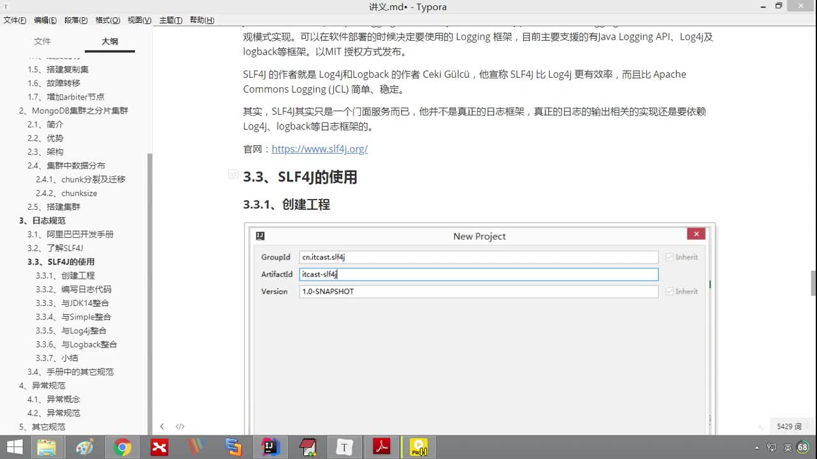Screen dimensions: 817x459
Task: Open network status tray icon
Action: pyautogui.click(x=772, y=448)
